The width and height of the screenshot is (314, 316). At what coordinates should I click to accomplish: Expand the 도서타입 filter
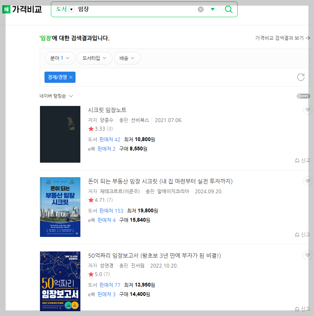95,58
